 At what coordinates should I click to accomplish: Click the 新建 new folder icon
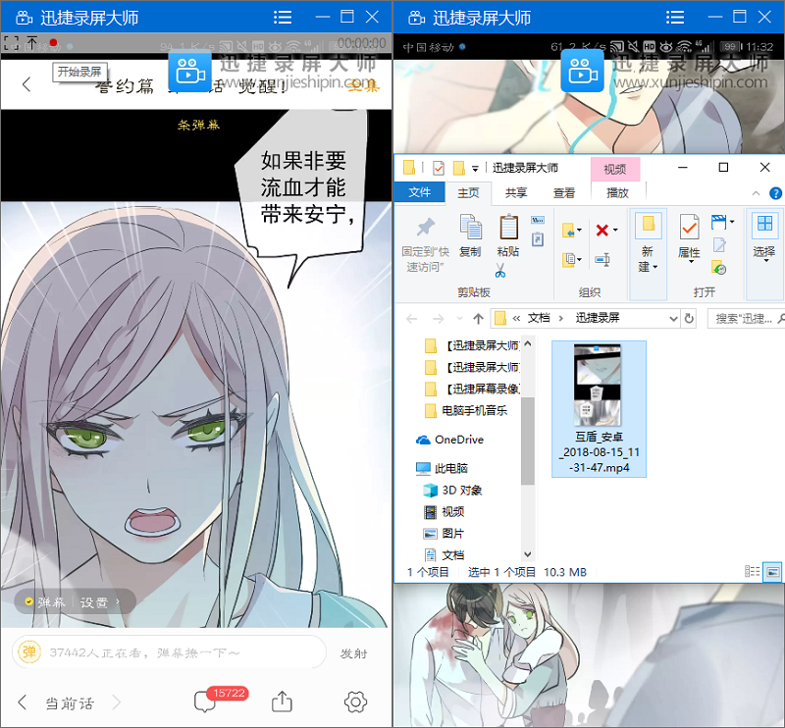(648, 227)
